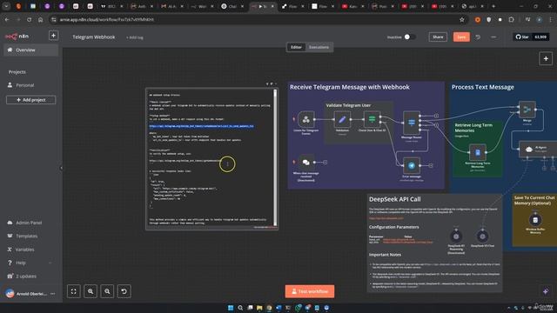Viewport: 557px width, 313px height.
Task: Expand the Help menu arrow
Action: [x=50, y=263]
